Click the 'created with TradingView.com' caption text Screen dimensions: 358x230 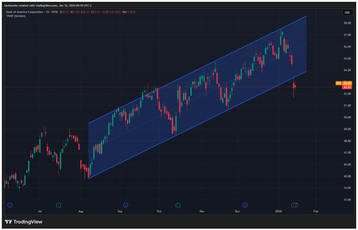[38, 5]
